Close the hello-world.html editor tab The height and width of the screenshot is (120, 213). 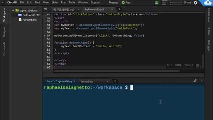[x=112, y=9]
